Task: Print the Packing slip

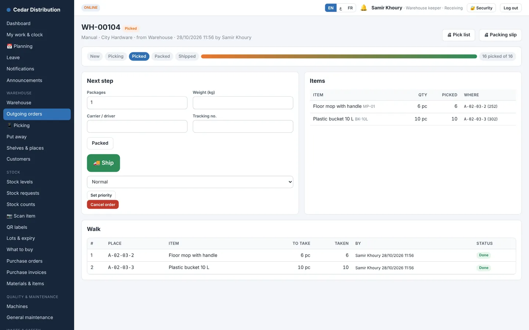Action: click(500, 35)
